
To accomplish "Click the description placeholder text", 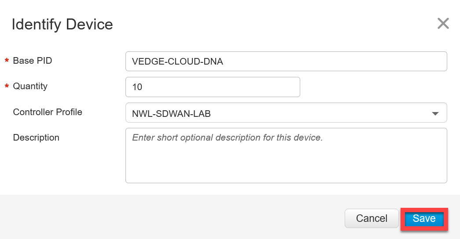I will click(228, 138).
